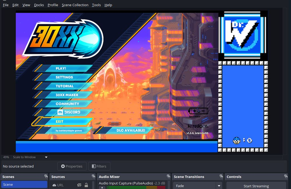Open source Filters
Image resolution: width=291 pixels, height=189 pixels.
(99, 166)
